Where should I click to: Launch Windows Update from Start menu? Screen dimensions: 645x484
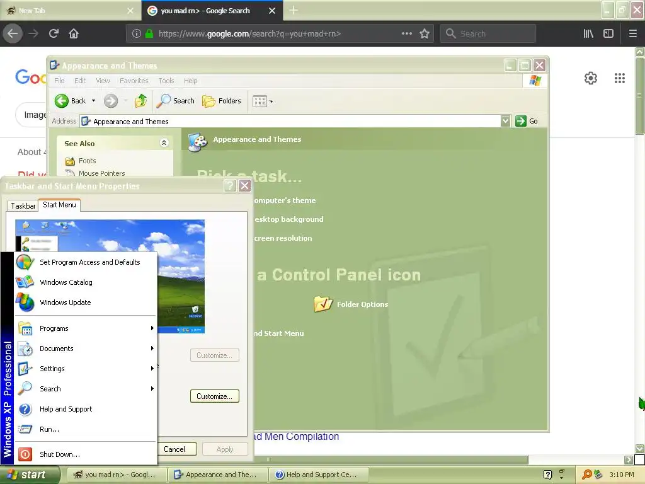(x=86, y=302)
